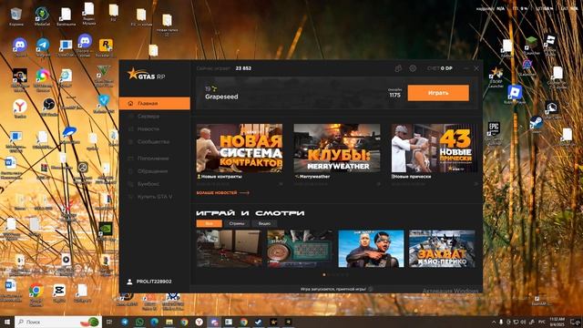Open the Главная sidebar menu item
The image size is (583, 328).
pos(155,103)
